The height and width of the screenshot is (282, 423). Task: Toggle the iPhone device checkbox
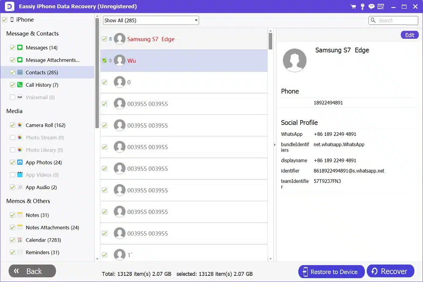click(x=5, y=20)
